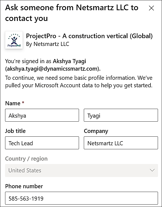The height and width of the screenshot is (207, 162).
Task: Click the Phone number input field
Action: [x=81, y=199]
